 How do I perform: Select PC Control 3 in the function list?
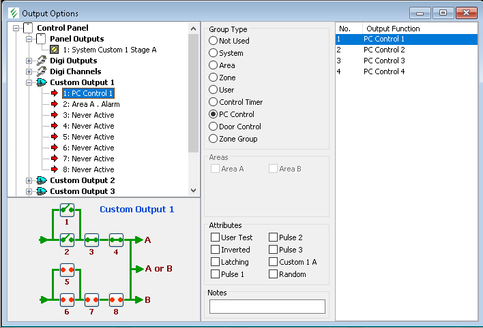[384, 61]
